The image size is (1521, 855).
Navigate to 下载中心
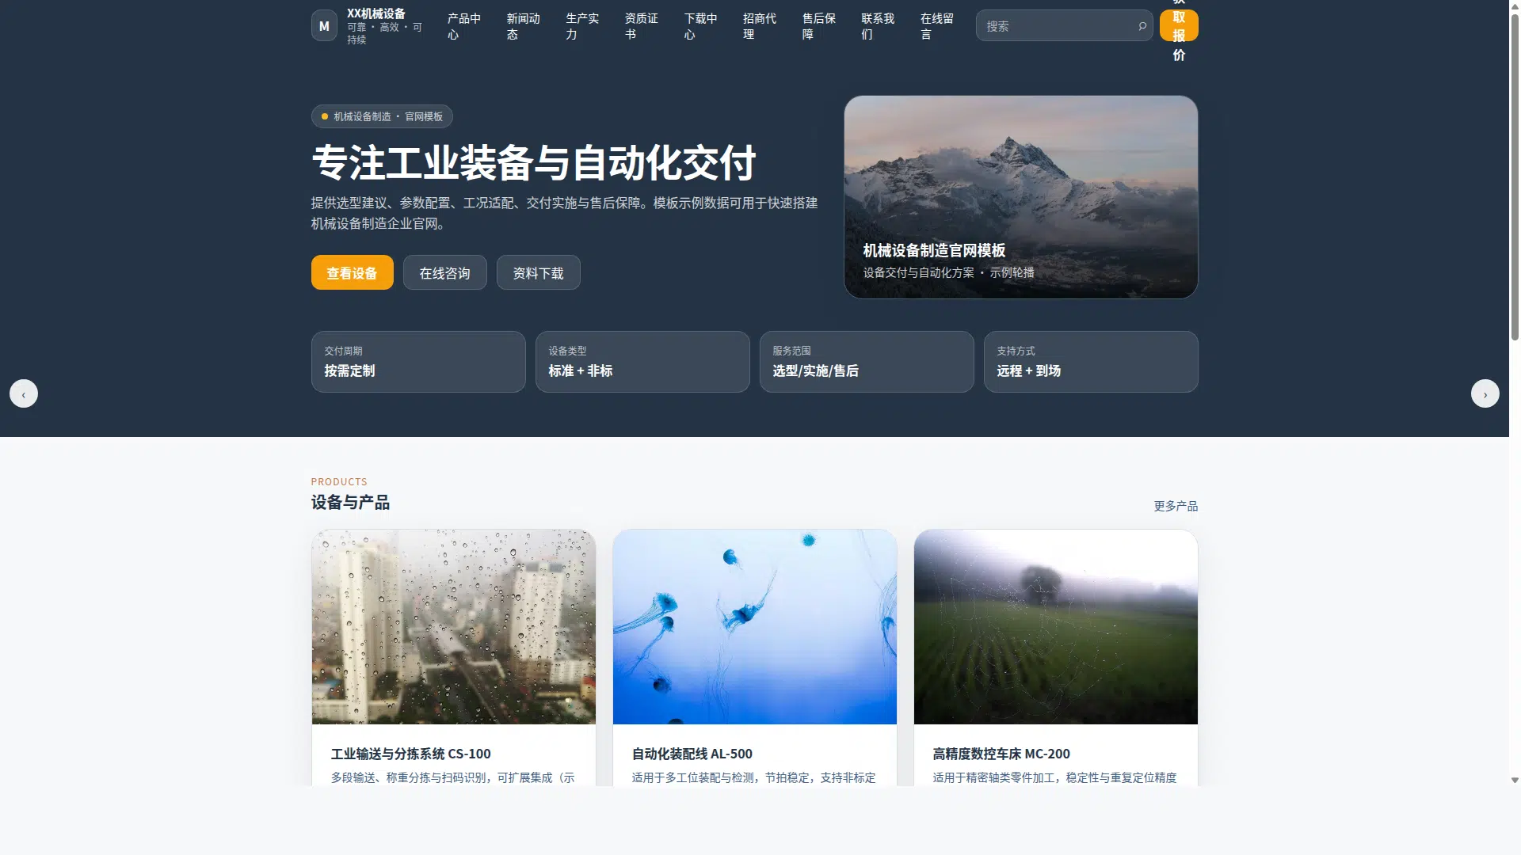point(700,26)
